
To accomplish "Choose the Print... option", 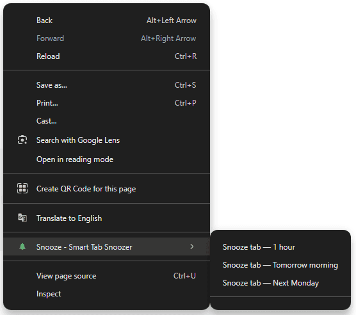I will tap(106, 103).
